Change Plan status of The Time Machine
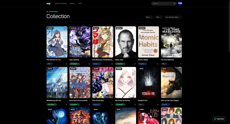 [164, 64]
